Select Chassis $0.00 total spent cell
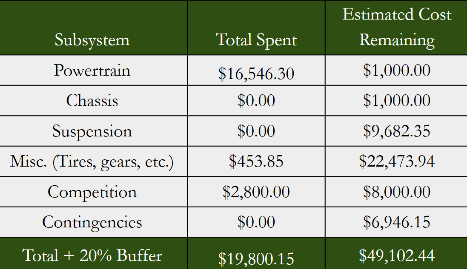The image size is (467, 269). 256,101
